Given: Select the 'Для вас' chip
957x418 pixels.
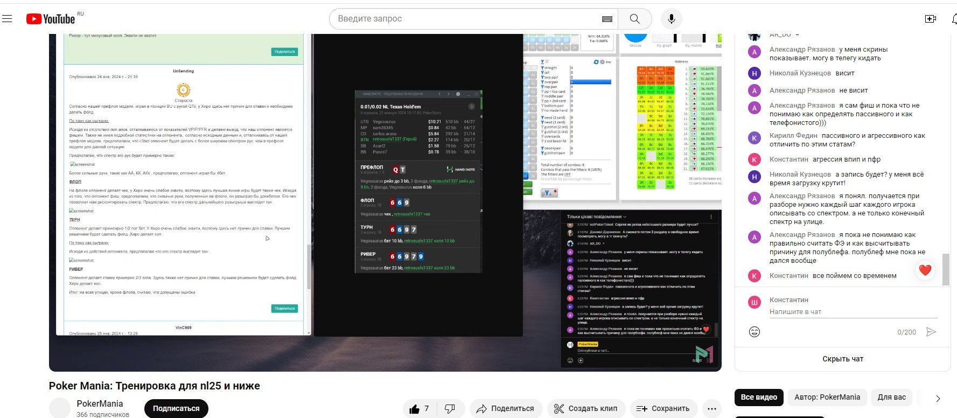Looking at the screenshot, I should 892,398.
